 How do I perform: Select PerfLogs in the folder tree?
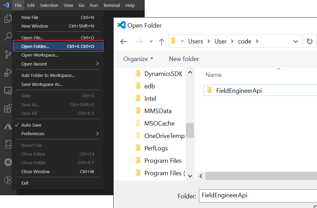click(152, 148)
